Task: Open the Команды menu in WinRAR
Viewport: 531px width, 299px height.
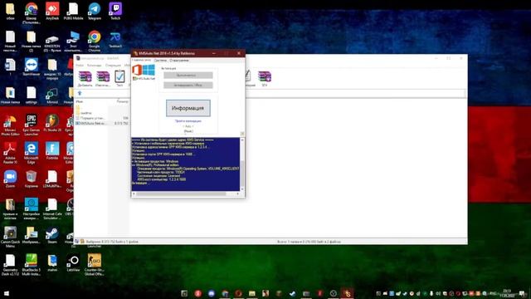Action: 94,65
